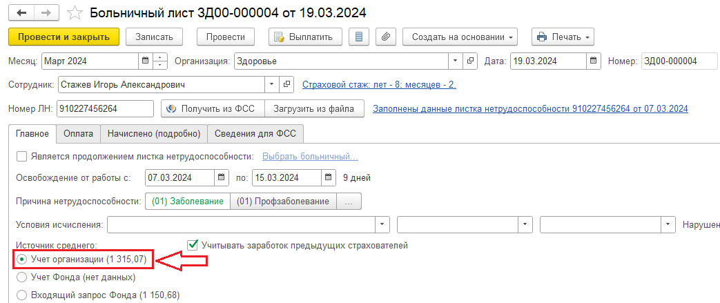Open 'Сведения для ФСС' tab

(x=256, y=134)
